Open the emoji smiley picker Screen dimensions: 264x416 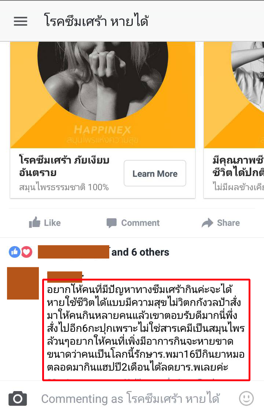[x=246, y=398]
